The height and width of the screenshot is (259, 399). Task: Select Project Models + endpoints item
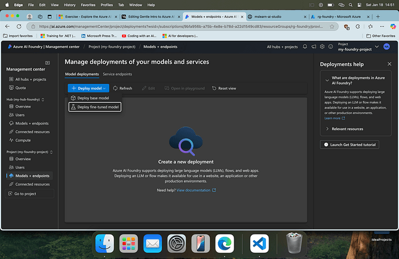coord(29,176)
